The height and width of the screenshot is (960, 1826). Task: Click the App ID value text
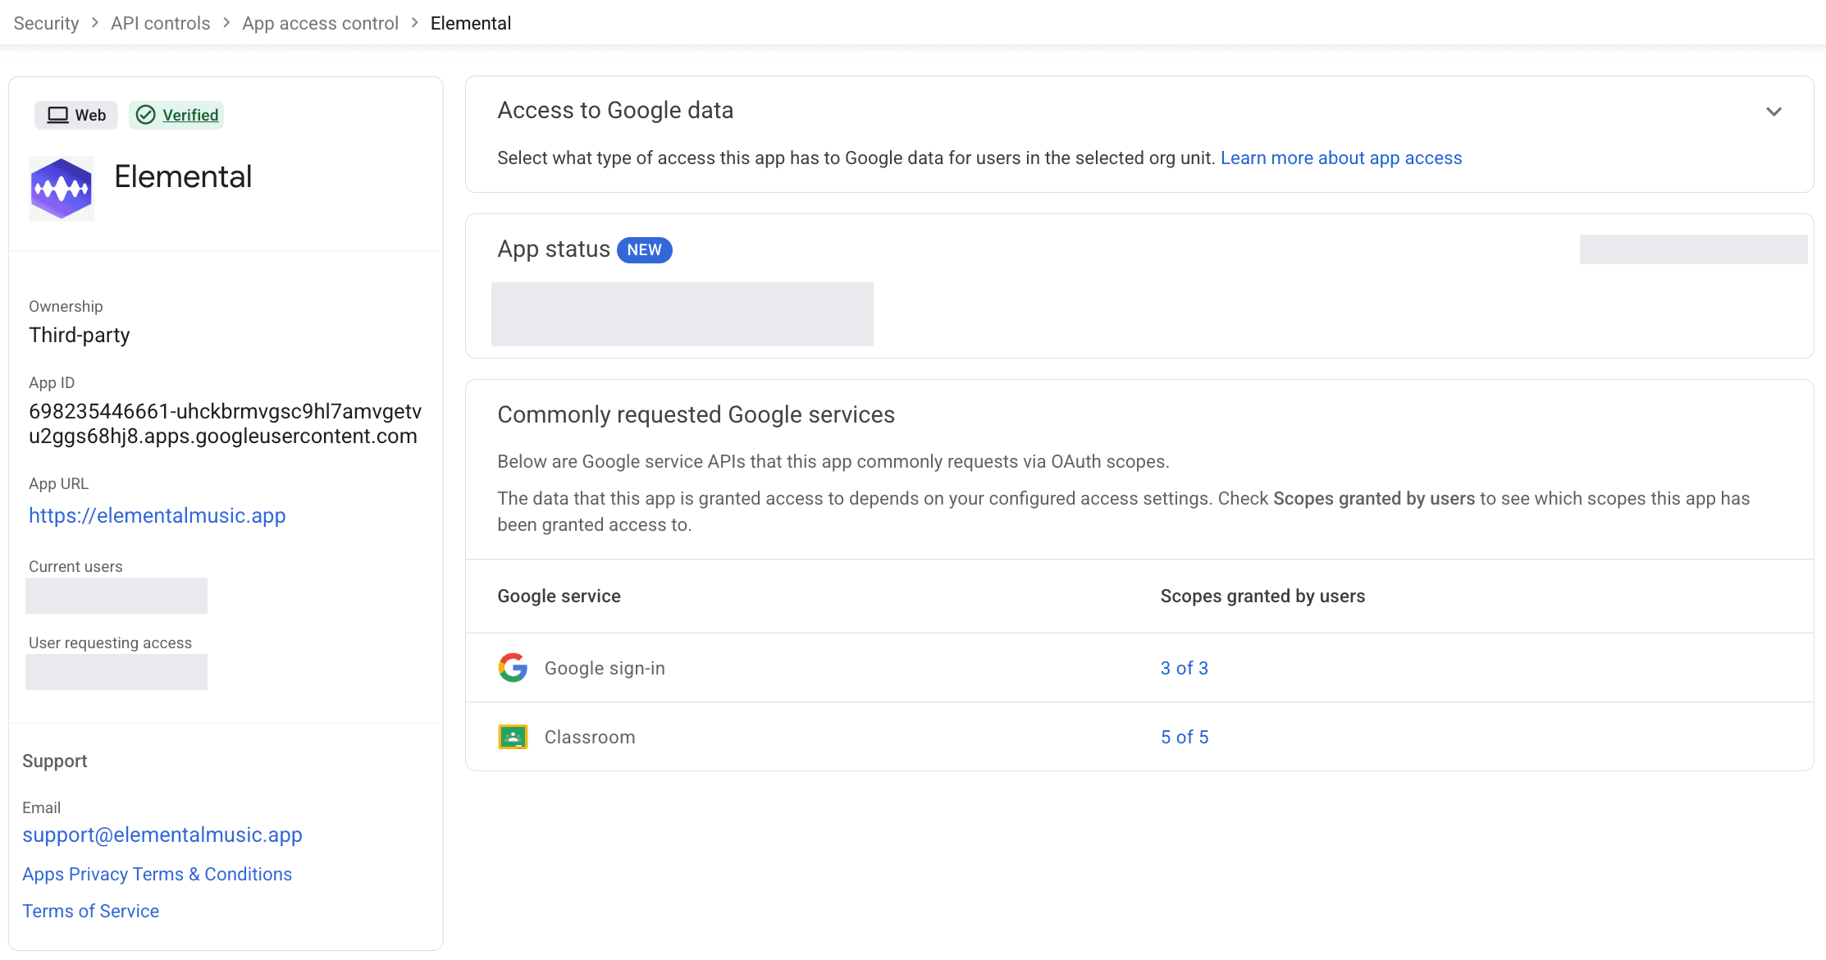tap(225, 423)
